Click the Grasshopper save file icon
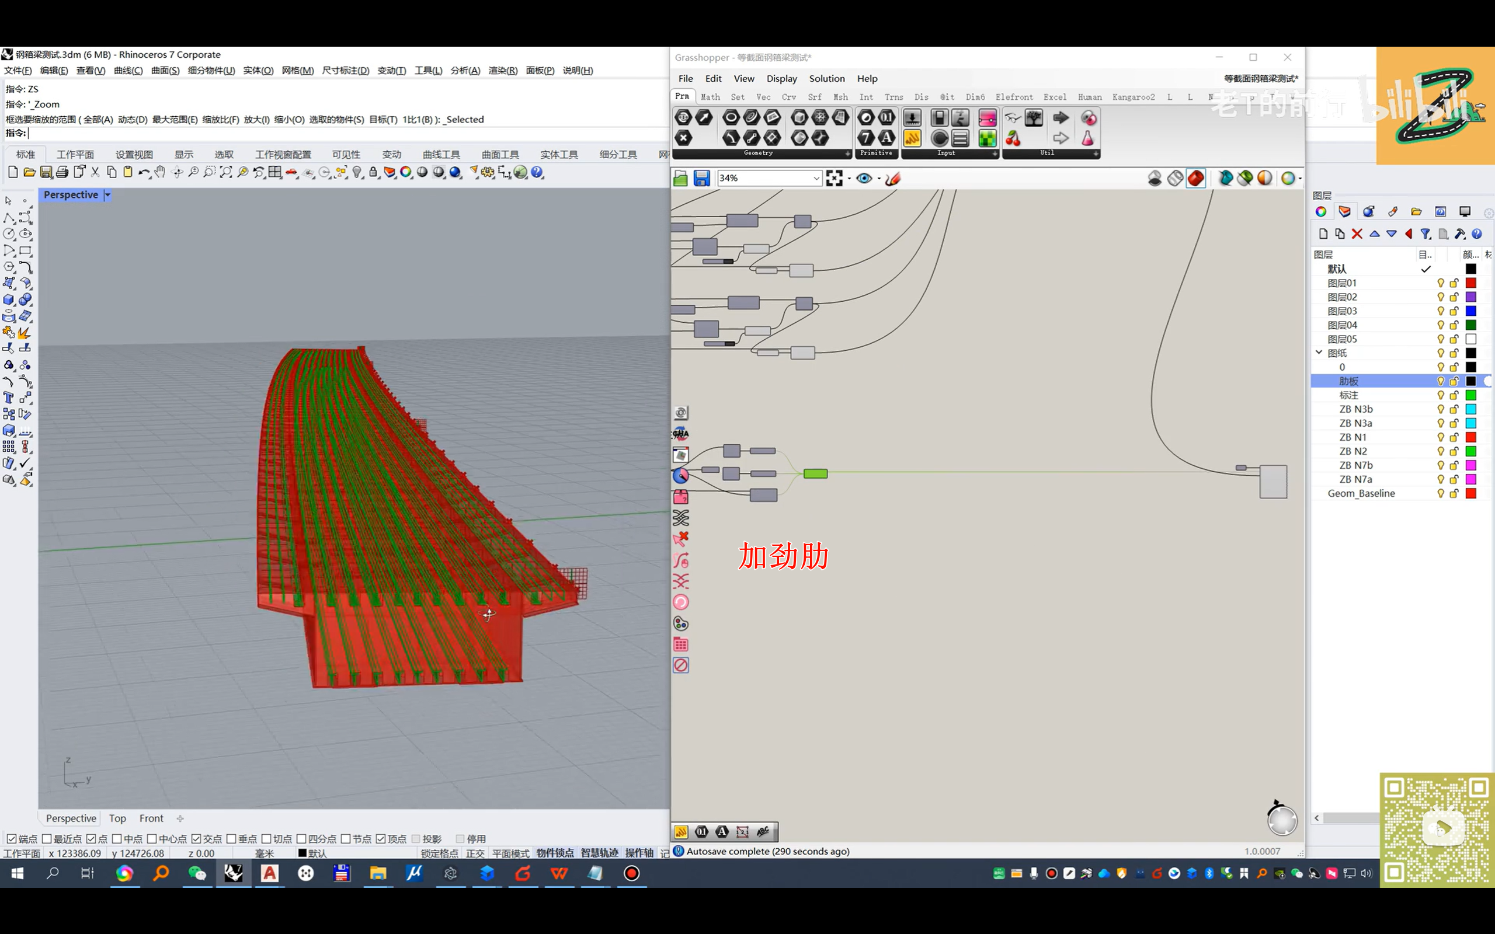This screenshot has height=934, width=1495. coord(701,179)
